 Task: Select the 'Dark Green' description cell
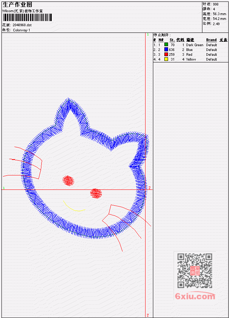click(195, 45)
